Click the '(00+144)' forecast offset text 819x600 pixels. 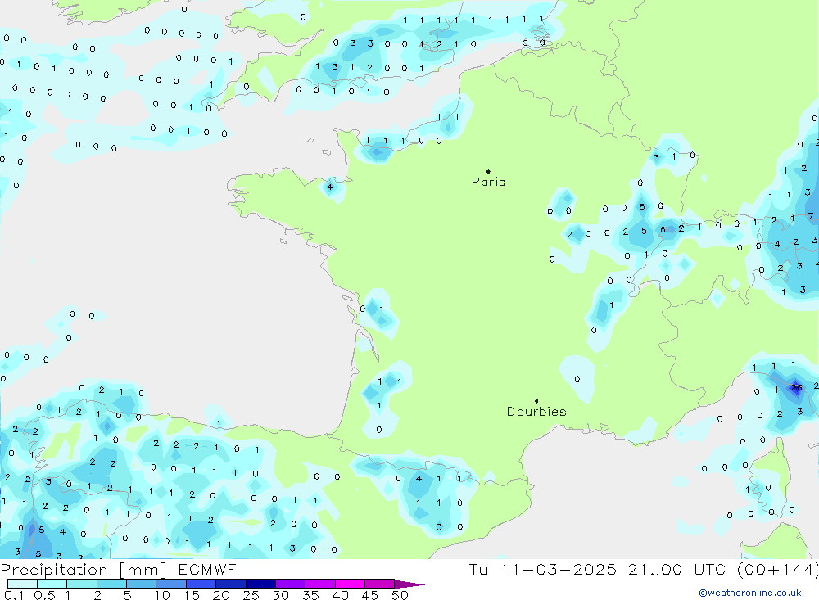778,569
